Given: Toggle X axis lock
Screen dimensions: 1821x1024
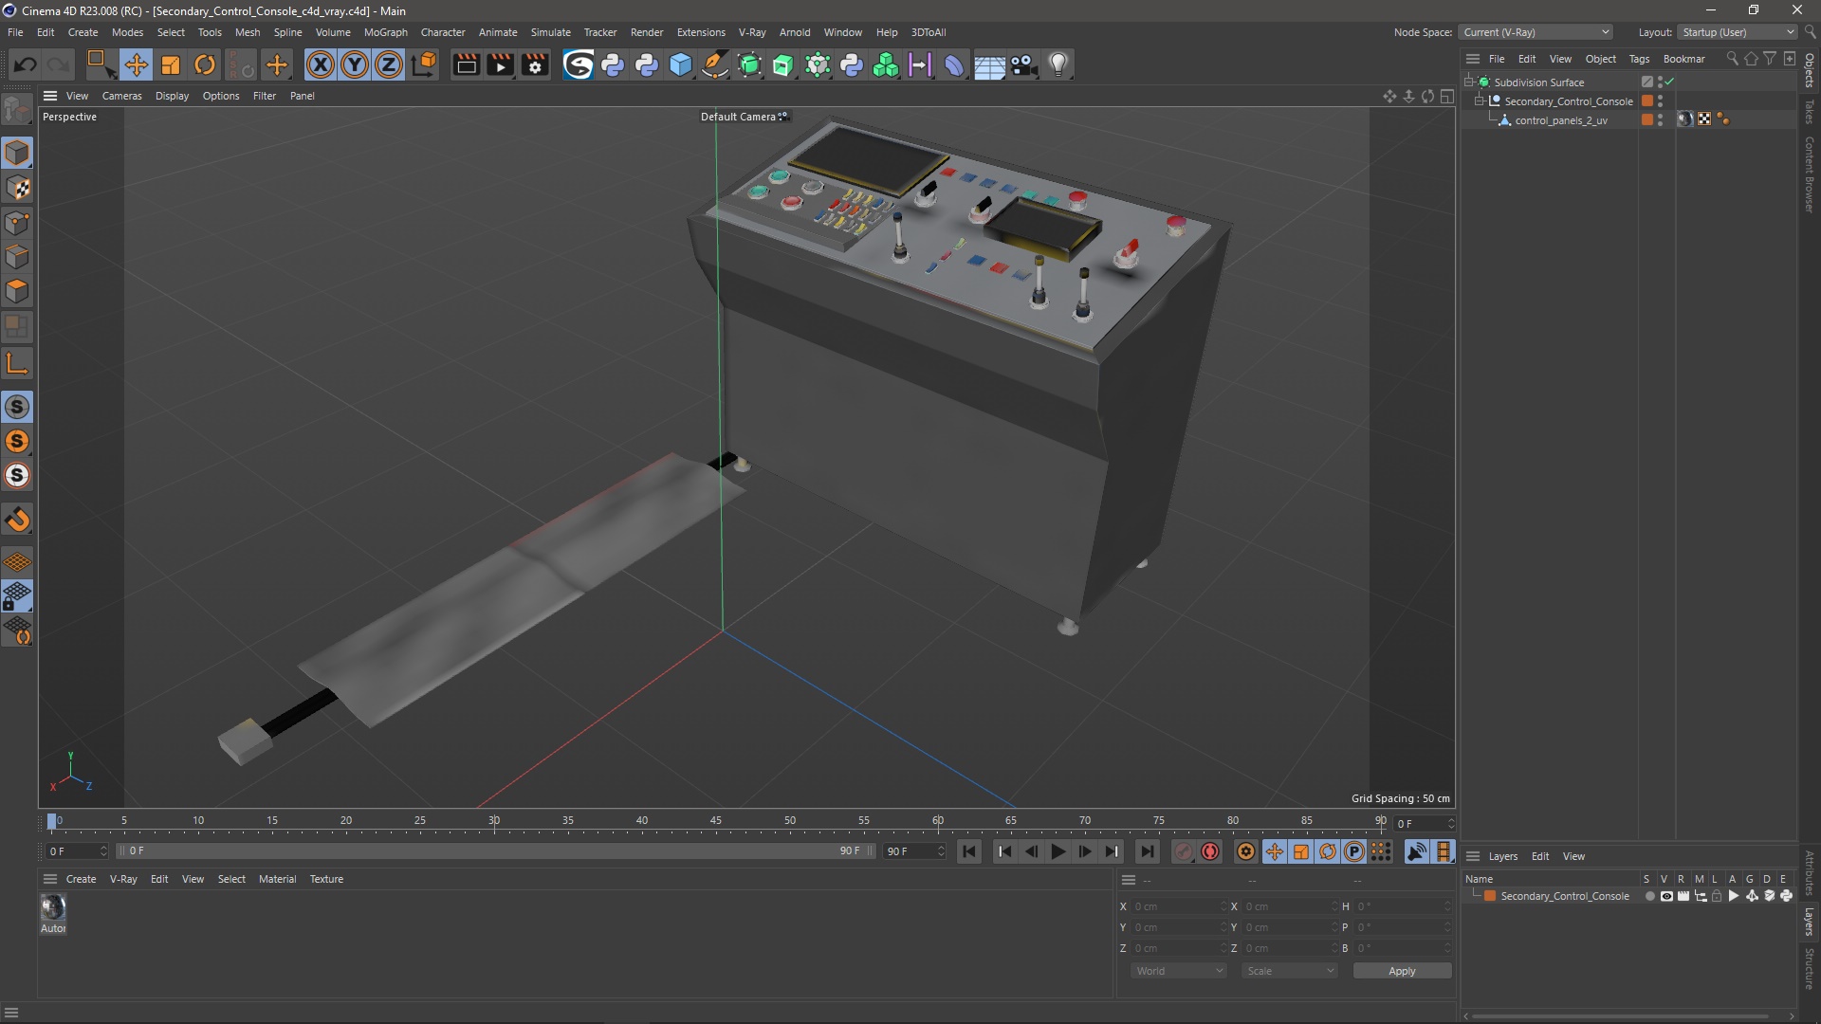Looking at the screenshot, I should click(321, 64).
